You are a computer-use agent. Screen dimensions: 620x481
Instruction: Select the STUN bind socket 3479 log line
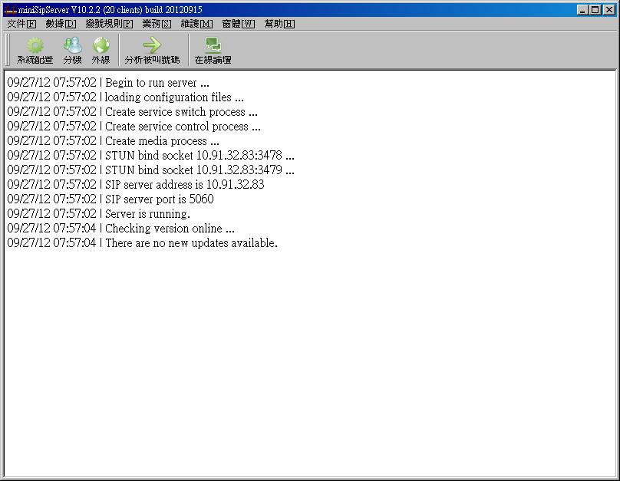tap(150, 170)
